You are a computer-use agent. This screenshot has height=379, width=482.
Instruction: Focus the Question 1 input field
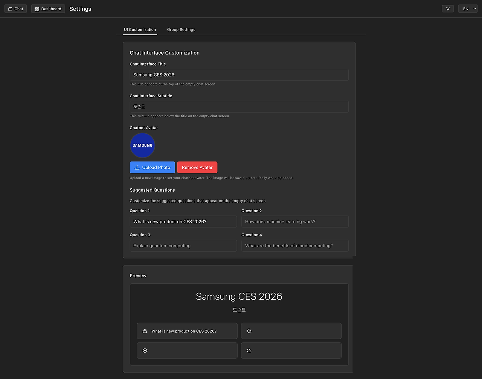(183, 222)
